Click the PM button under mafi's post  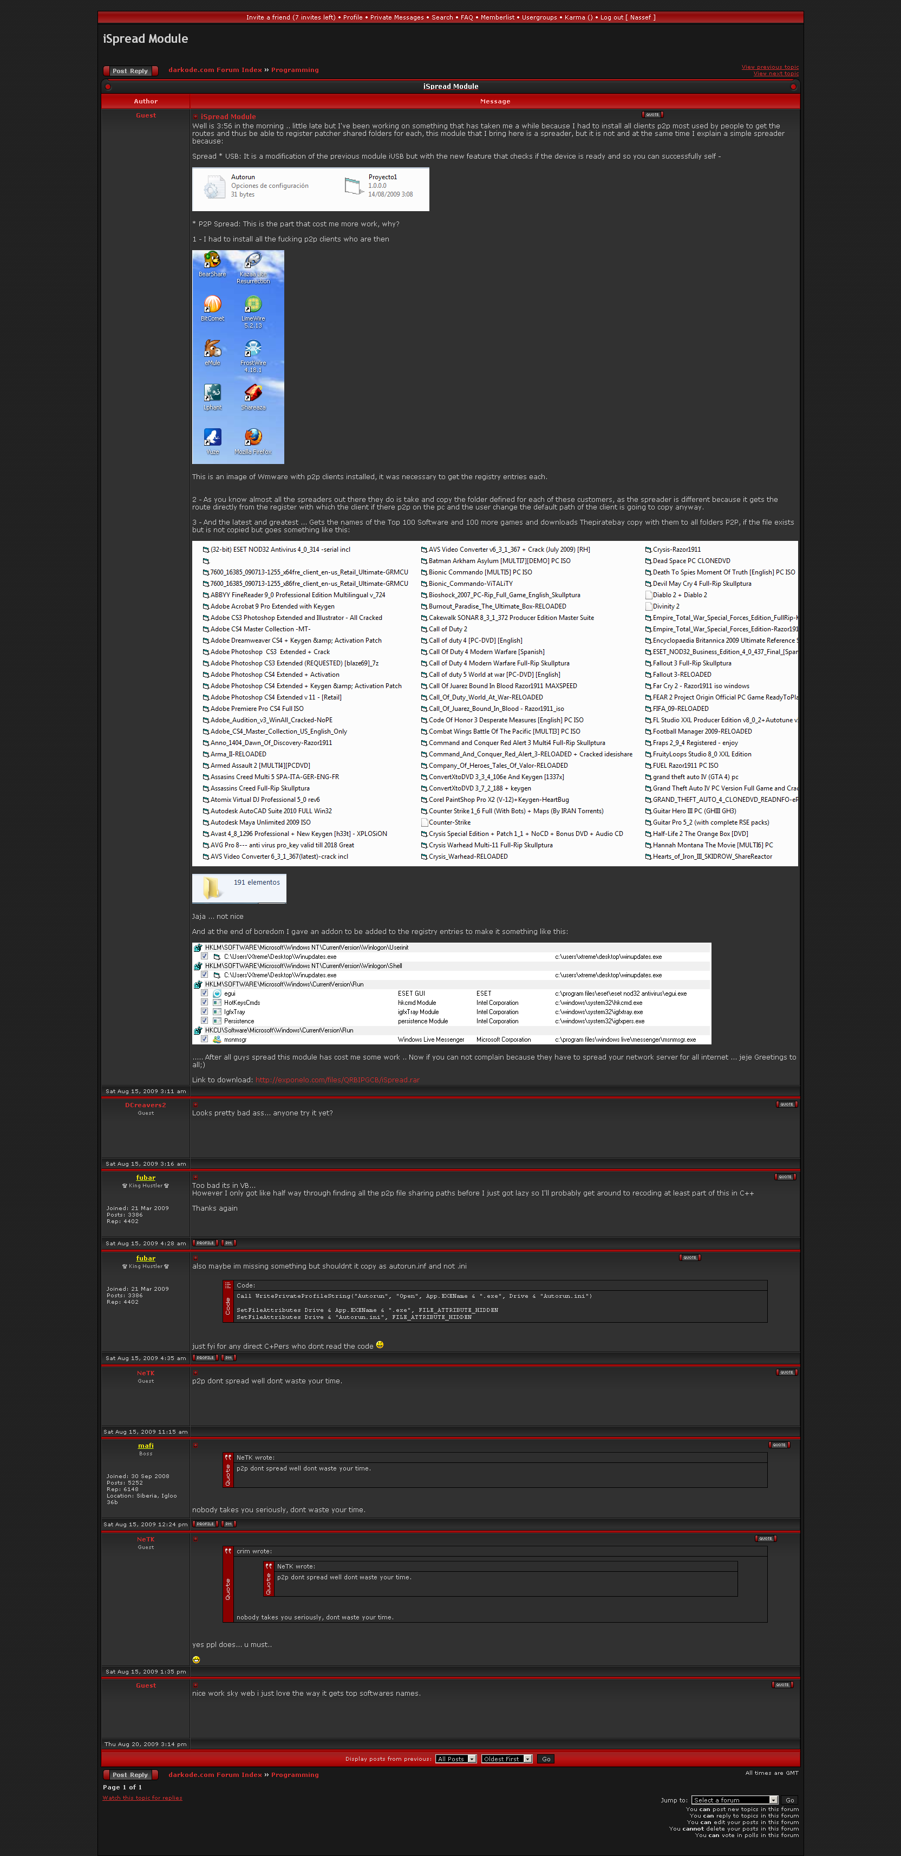click(x=228, y=1524)
